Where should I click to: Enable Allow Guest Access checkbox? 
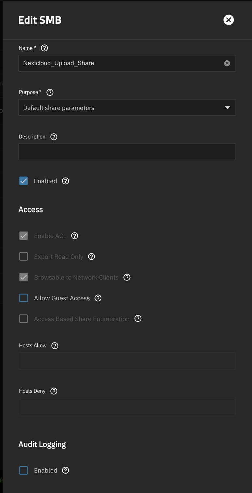23,298
